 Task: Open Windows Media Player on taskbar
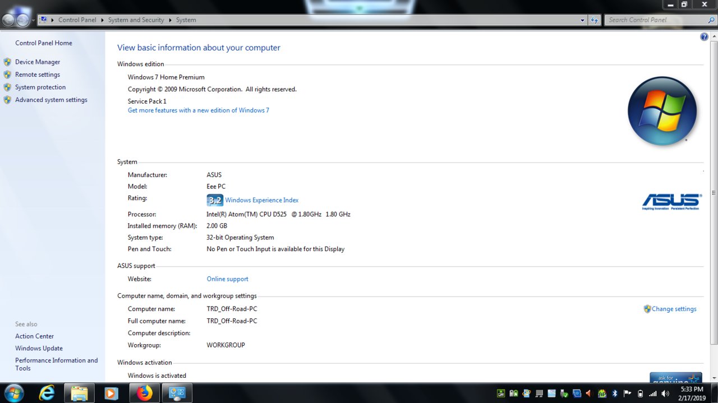click(111, 393)
